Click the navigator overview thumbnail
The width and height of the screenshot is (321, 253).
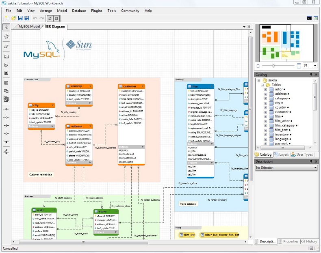286,43
